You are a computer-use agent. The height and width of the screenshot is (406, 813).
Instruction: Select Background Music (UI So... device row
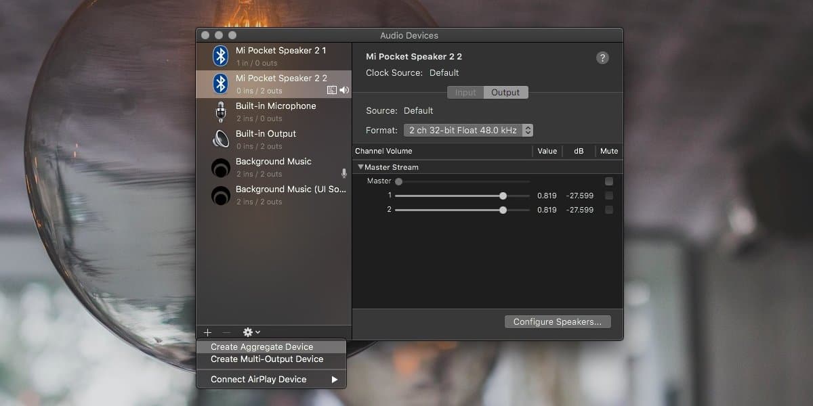[274, 195]
